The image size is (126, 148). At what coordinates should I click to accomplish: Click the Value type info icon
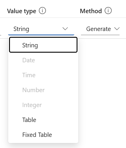pos(42,11)
